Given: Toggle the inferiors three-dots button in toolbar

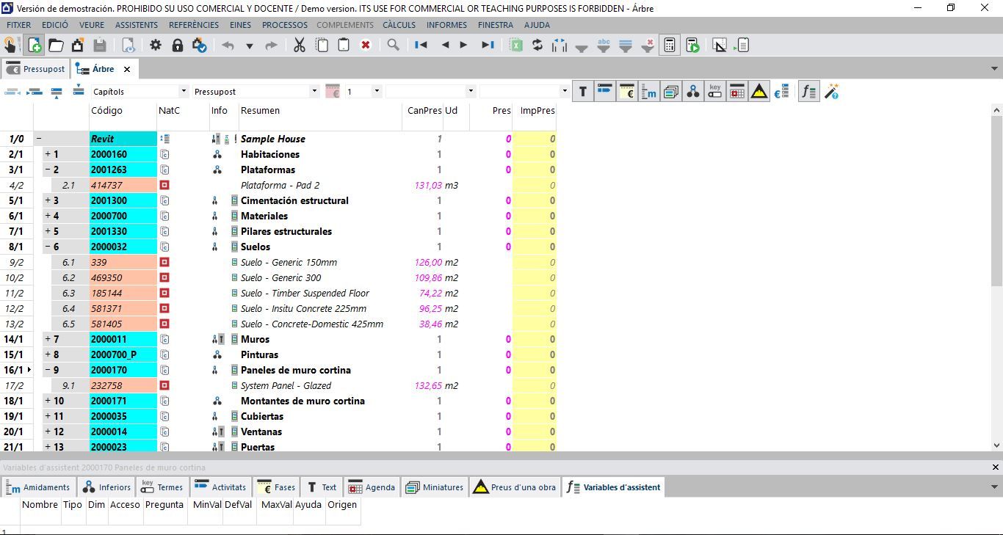Looking at the screenshot, I should click(693, 92).
